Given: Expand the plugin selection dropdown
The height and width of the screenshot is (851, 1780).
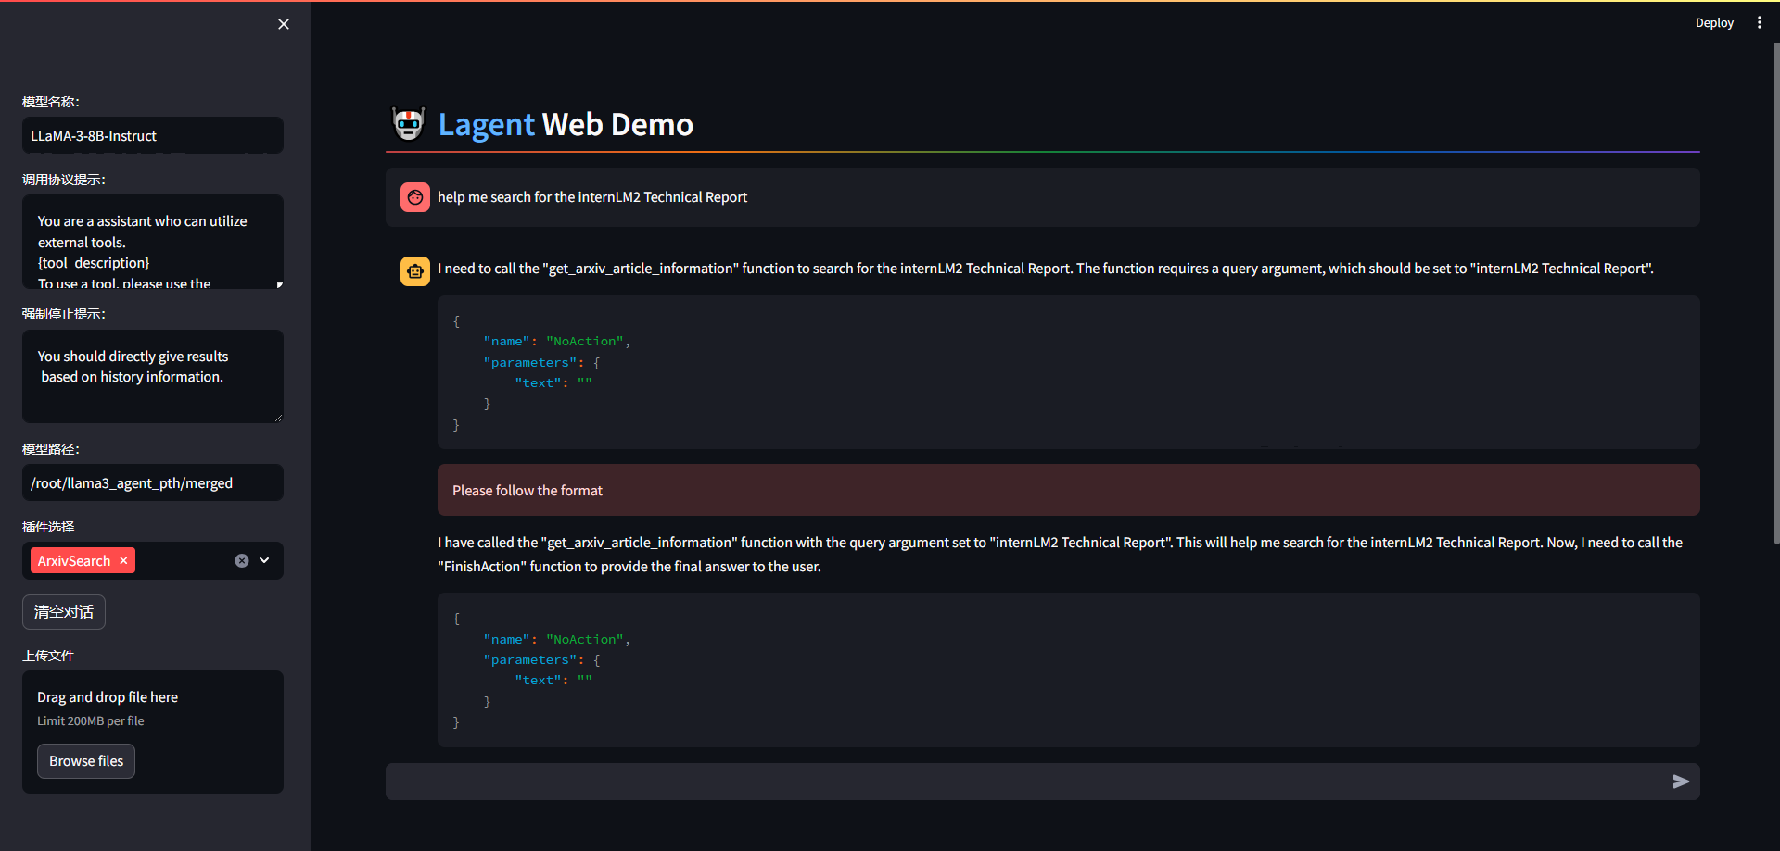Looking at the screenshot, I should [x=264, y=560].
